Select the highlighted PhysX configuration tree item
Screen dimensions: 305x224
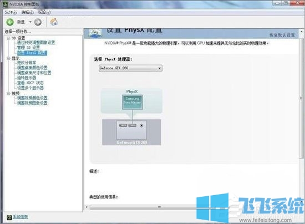tap(32, 53)
